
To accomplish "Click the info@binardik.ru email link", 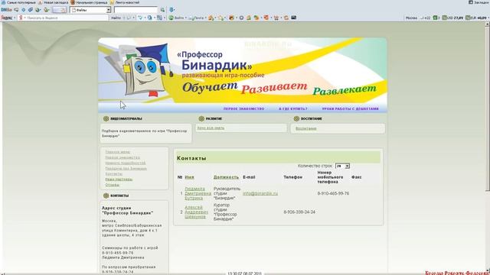I will [x=260, y=193].
